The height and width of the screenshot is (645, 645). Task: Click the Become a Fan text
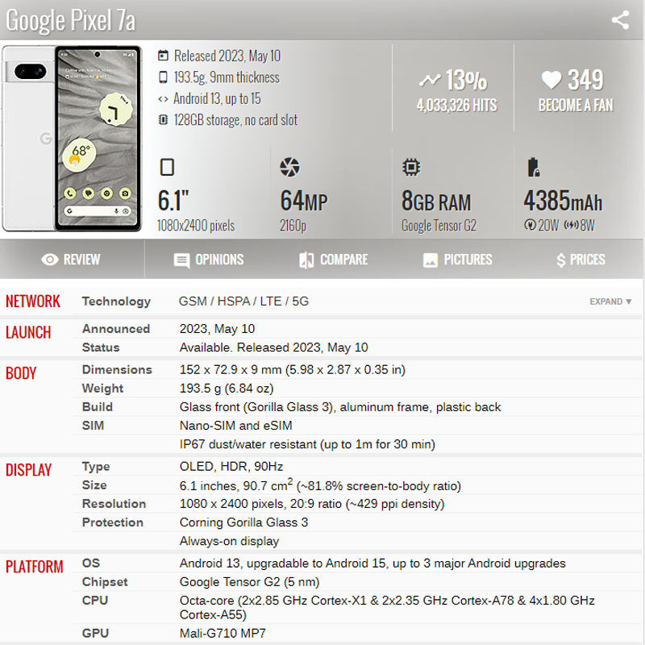(x=576, y=106)
